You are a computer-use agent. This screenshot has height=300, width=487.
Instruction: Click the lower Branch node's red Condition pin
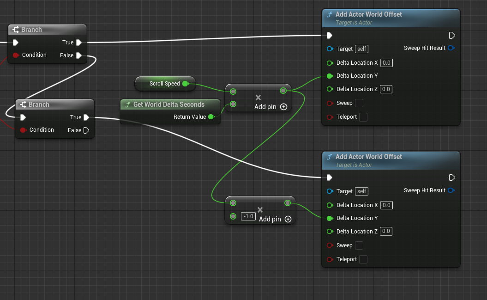[x=23, y=130]
